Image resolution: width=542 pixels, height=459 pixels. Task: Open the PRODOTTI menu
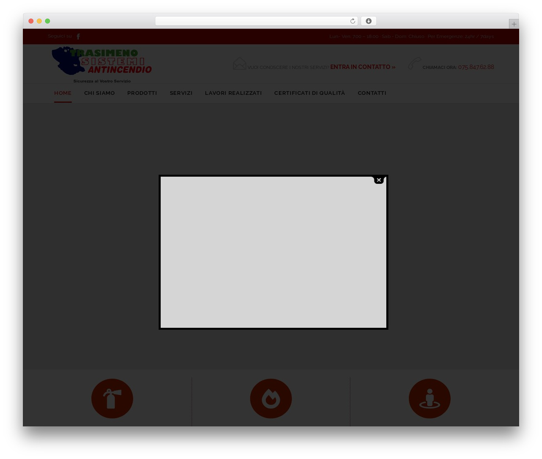[x=142, y=93]
